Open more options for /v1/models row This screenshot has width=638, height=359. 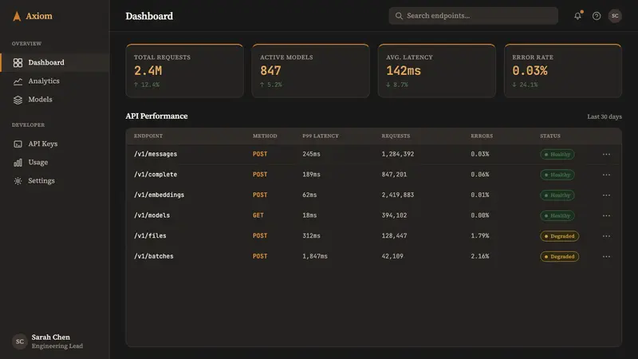606,215
